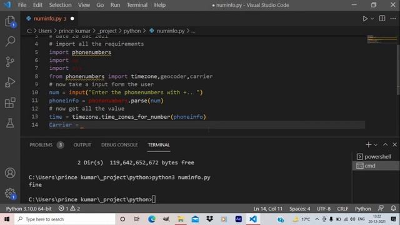Open the volume control in system tray
Screen dimensions: 400x225
point(352,219)
